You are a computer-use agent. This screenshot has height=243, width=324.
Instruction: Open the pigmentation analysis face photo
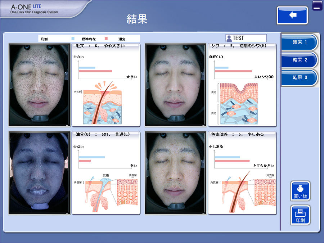[175, 173]
